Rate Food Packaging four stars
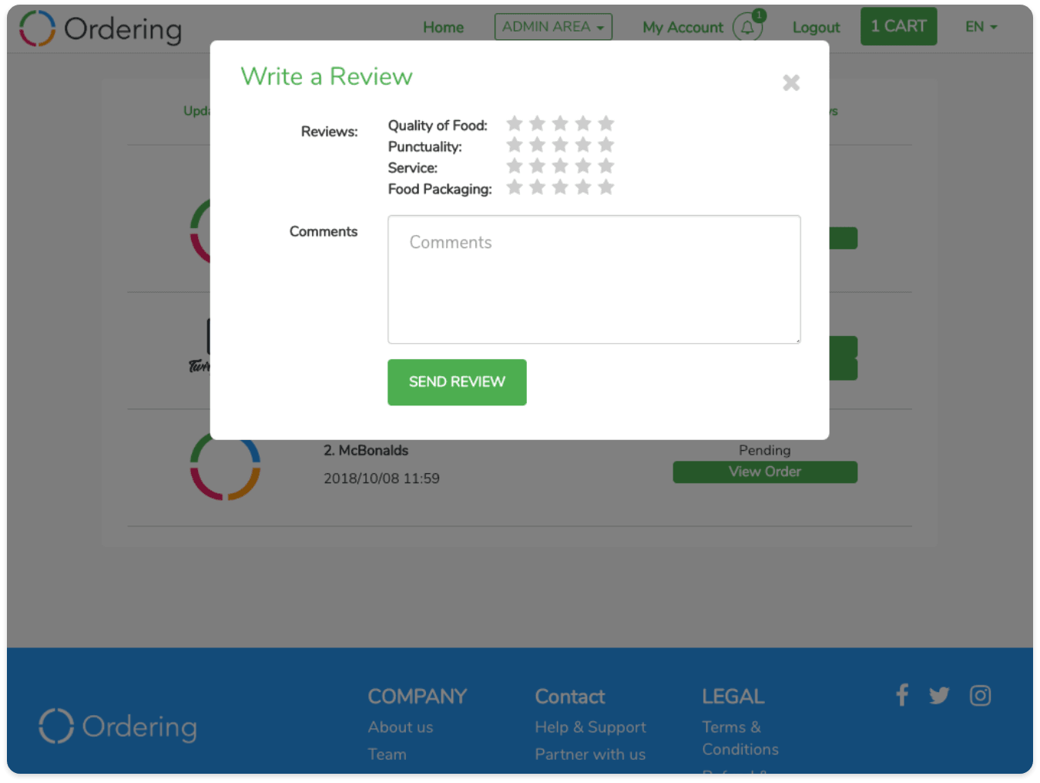 coord(583,187)
